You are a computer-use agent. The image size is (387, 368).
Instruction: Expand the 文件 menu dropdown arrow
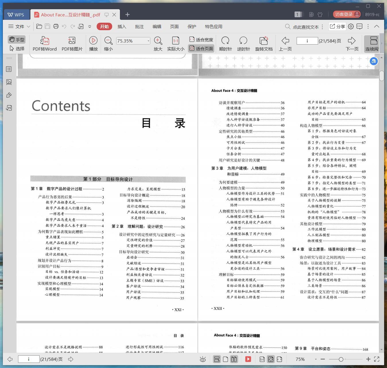point(28,26)
